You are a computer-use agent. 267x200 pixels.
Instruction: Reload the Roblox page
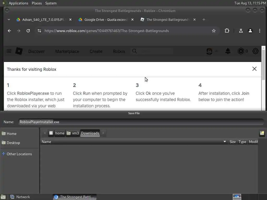tap(28, 31)
